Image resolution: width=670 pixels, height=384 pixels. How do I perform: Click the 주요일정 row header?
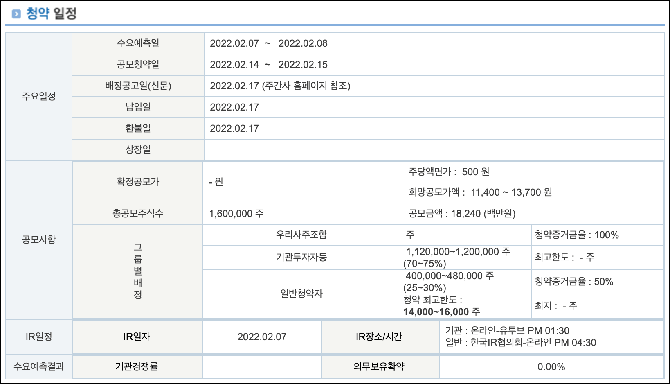click(39, 96)
